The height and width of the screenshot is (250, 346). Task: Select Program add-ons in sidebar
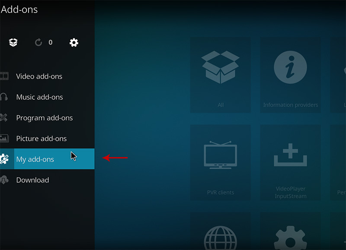(44, 118)
